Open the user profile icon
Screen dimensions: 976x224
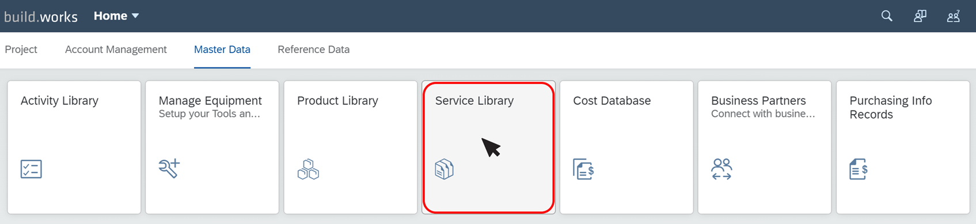pos(954,16)
